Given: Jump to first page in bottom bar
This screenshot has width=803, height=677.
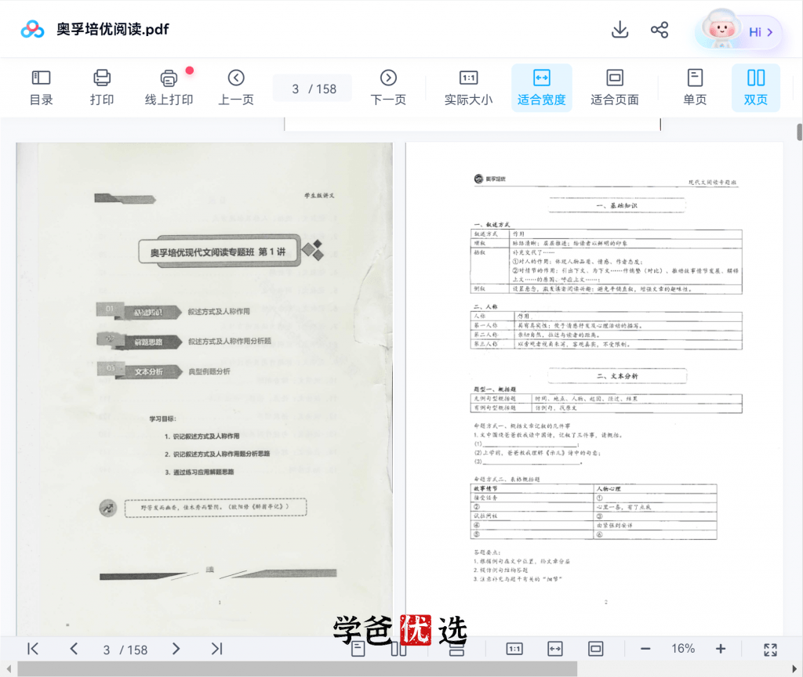Looking at the screenshot, I should tap(33, 649).
